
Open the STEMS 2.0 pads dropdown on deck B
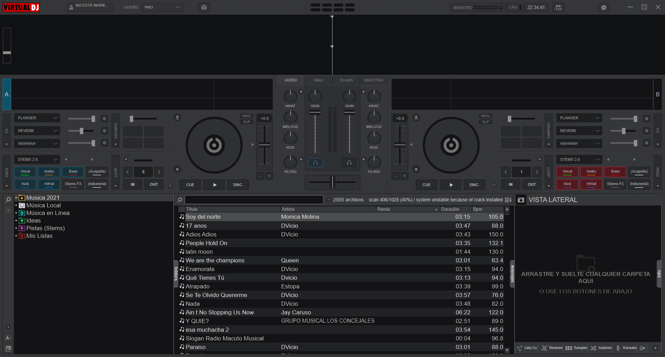tap(579, 159)
